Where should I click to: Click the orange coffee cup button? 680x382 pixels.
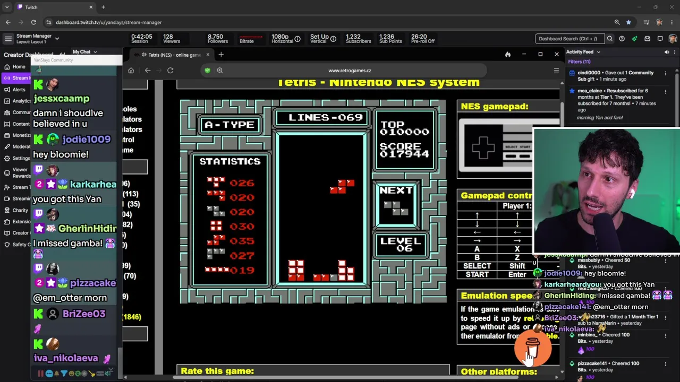pos(532,347)
